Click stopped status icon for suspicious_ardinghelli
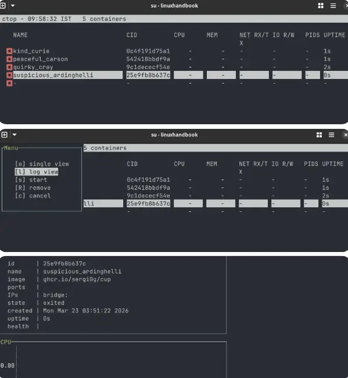Screen dimensions: 348x378 point(9,75)
